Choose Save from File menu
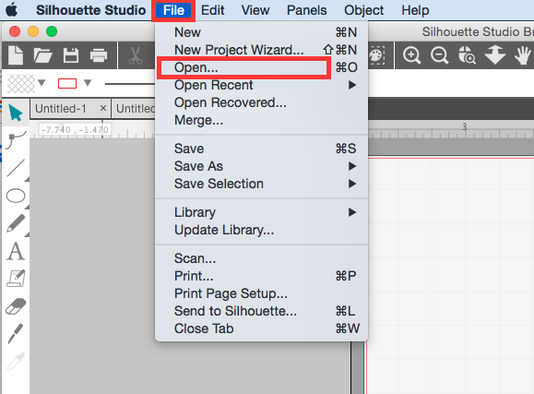534x394 pixels. click(x=261, y=149)
